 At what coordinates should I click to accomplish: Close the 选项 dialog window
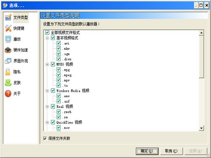(206, 5)
